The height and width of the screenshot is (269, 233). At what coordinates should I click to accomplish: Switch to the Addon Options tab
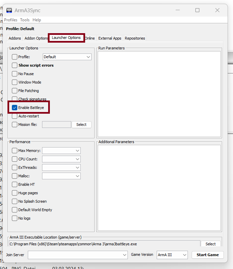click(x=36, y=38)
